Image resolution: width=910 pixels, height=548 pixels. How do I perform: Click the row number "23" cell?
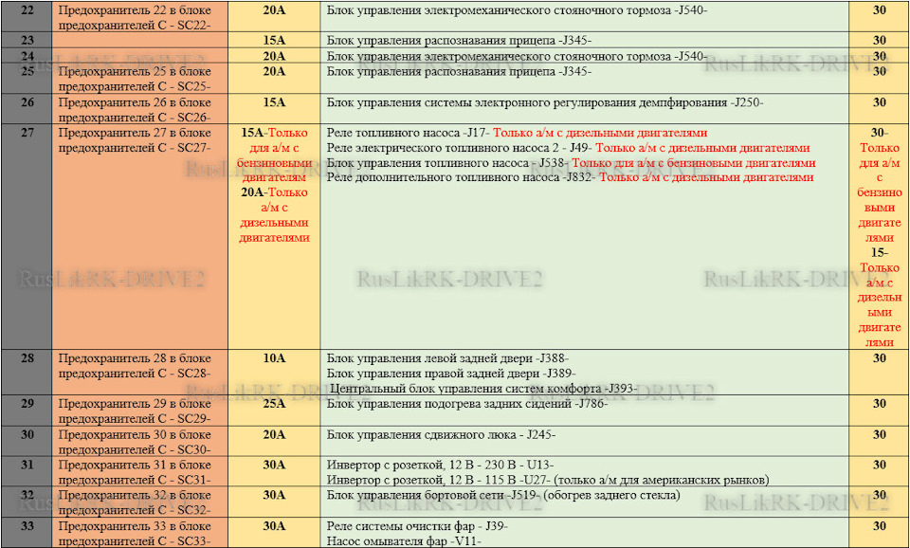pos(27,40)
